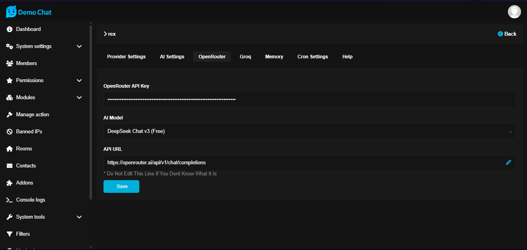Click the Addons puzzle piece icon
The width and height of the screenshot is (527, 250).
coord(10,183)
